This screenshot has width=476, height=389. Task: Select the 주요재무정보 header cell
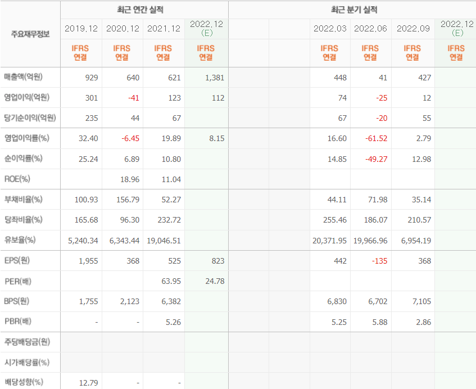click(x=30, y=34)
